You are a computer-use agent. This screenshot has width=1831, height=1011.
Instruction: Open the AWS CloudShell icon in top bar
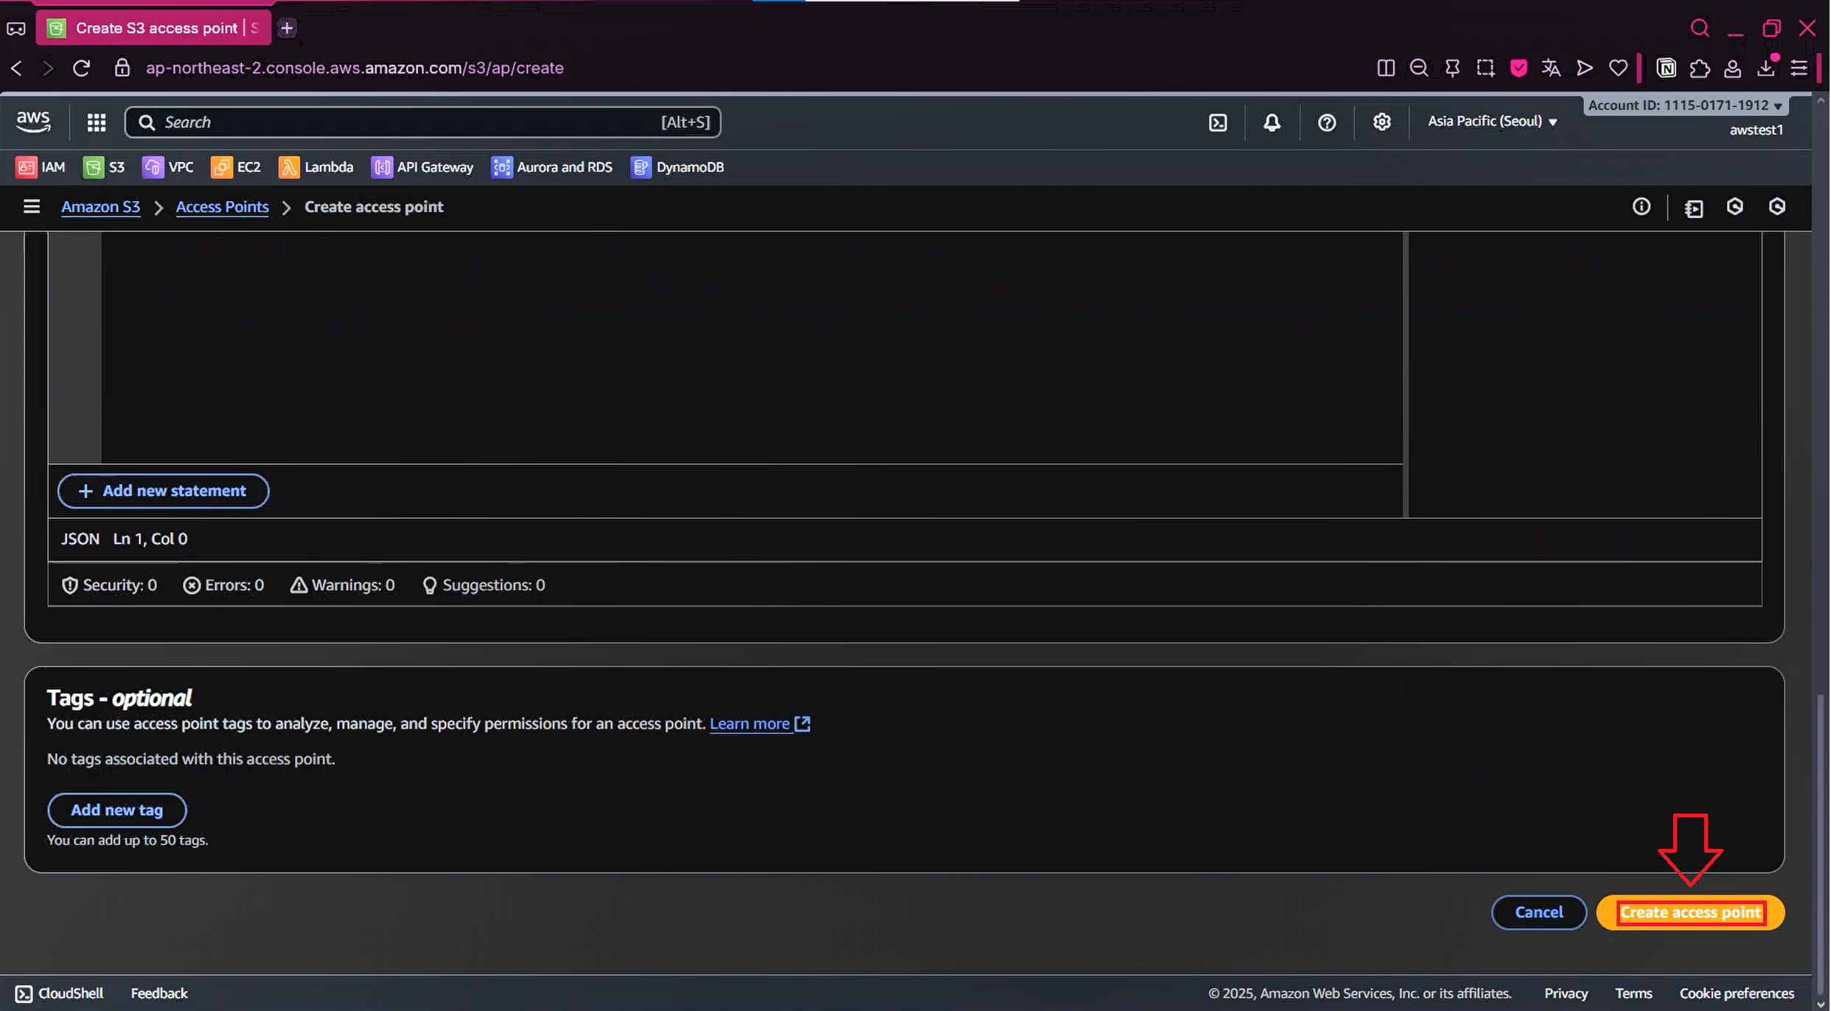(x=1218, y=122)
